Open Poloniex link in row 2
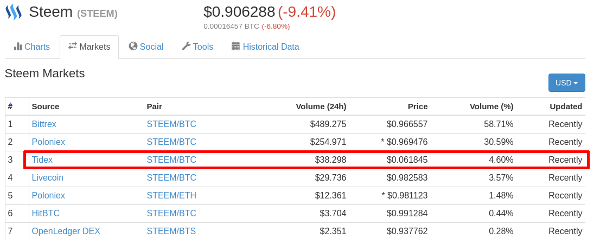Viewport: 600px width, 239px height. coord(48,142)
